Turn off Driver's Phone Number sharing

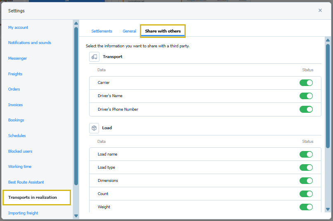tap(306, 109)
